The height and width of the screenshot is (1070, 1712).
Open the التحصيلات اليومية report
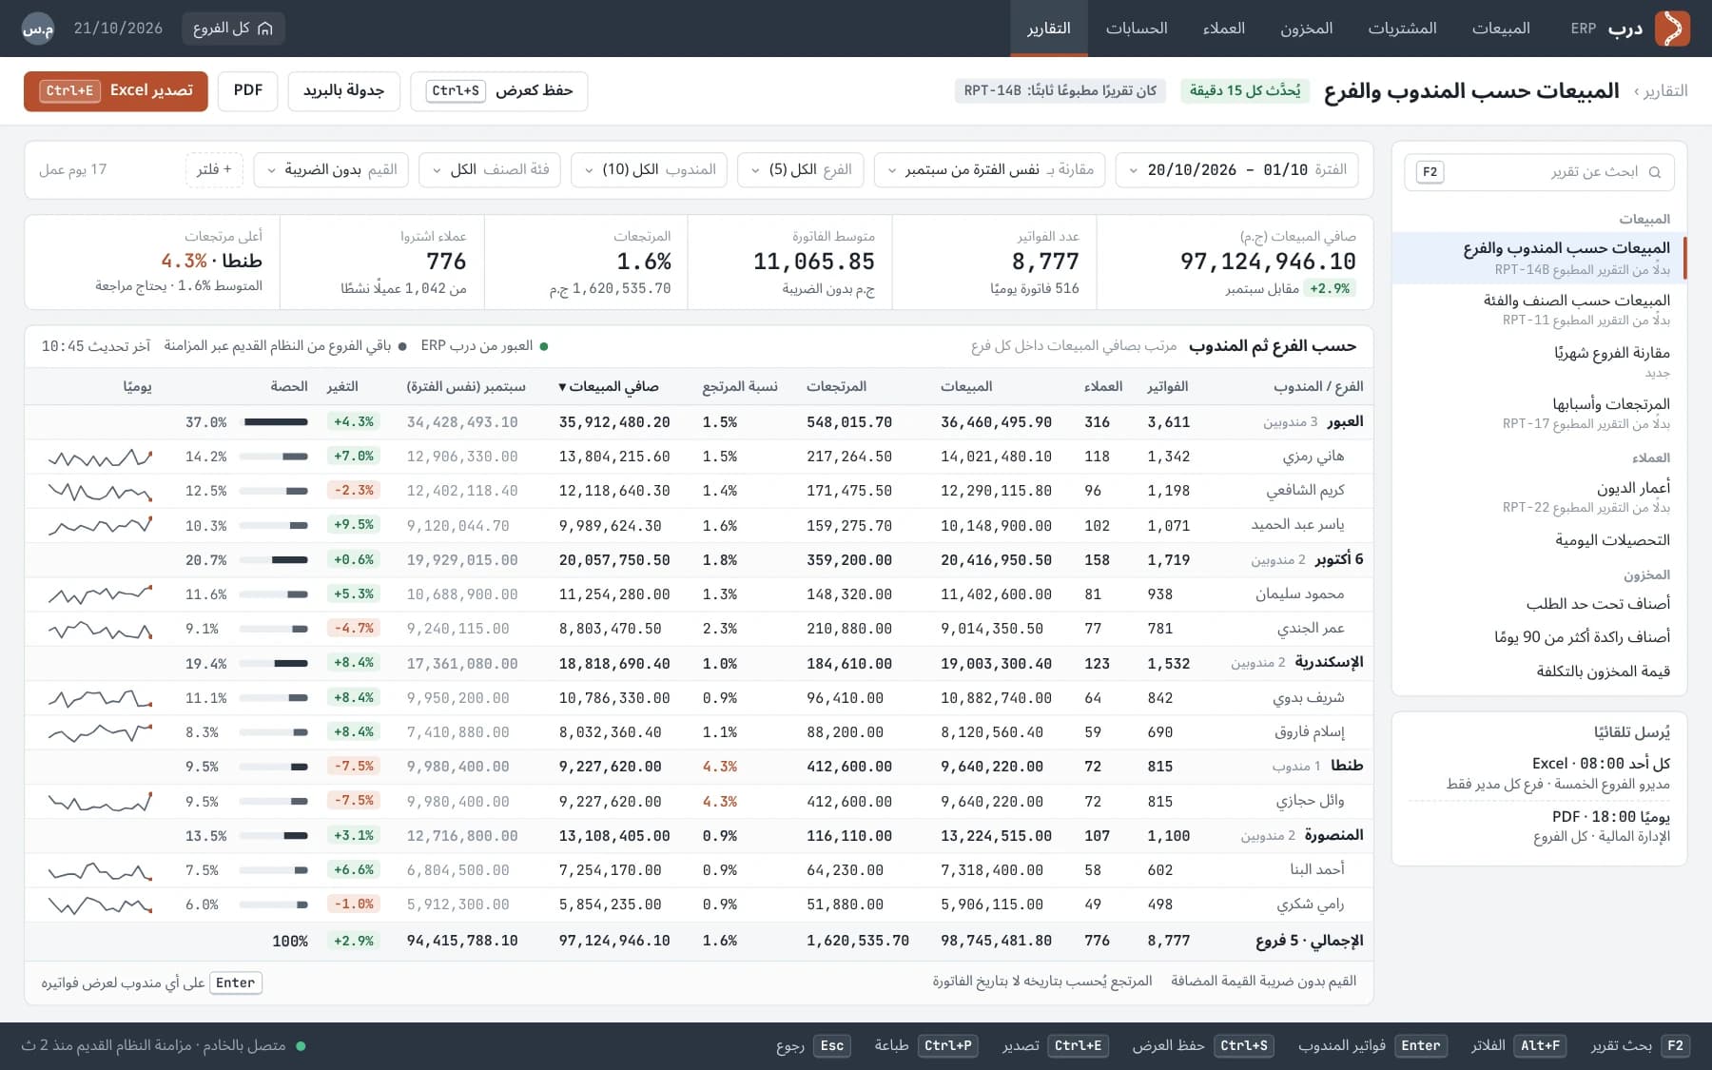coord(1539,540)
